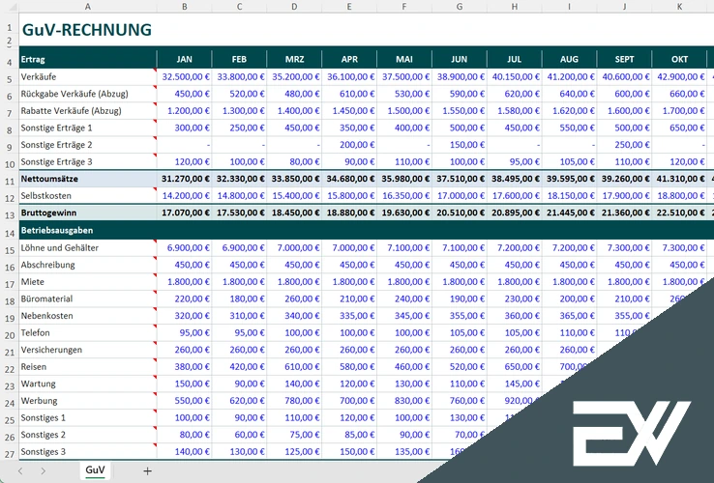Select the Sonstiges 3 label cell

pos(88,452)
